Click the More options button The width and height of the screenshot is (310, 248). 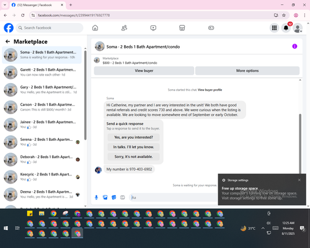click(x=247, y=71)
